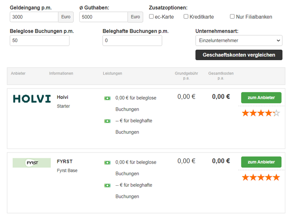Check Nur Filialbanken
This screenshot has height=216, width=291.
click(x=232, y=17)
